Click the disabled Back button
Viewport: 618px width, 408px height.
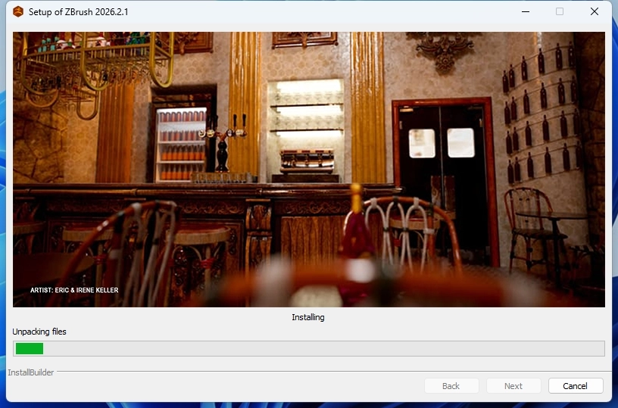coord(451,386)
